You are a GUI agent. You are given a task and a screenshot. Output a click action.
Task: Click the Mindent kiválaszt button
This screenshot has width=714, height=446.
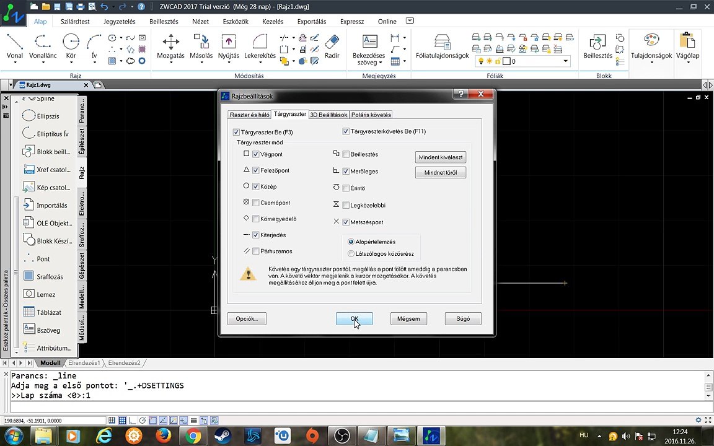click(x=440, y=157)
